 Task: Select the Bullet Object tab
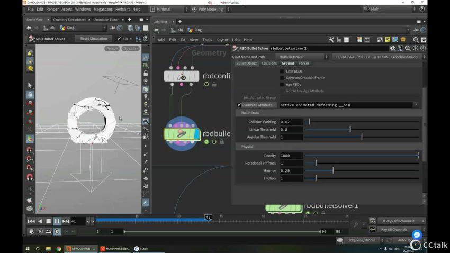(246, 64)
